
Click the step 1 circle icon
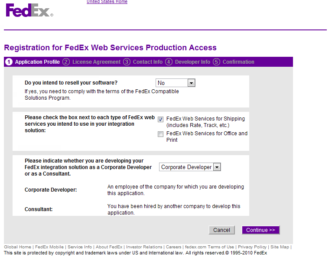coord(9,62)
